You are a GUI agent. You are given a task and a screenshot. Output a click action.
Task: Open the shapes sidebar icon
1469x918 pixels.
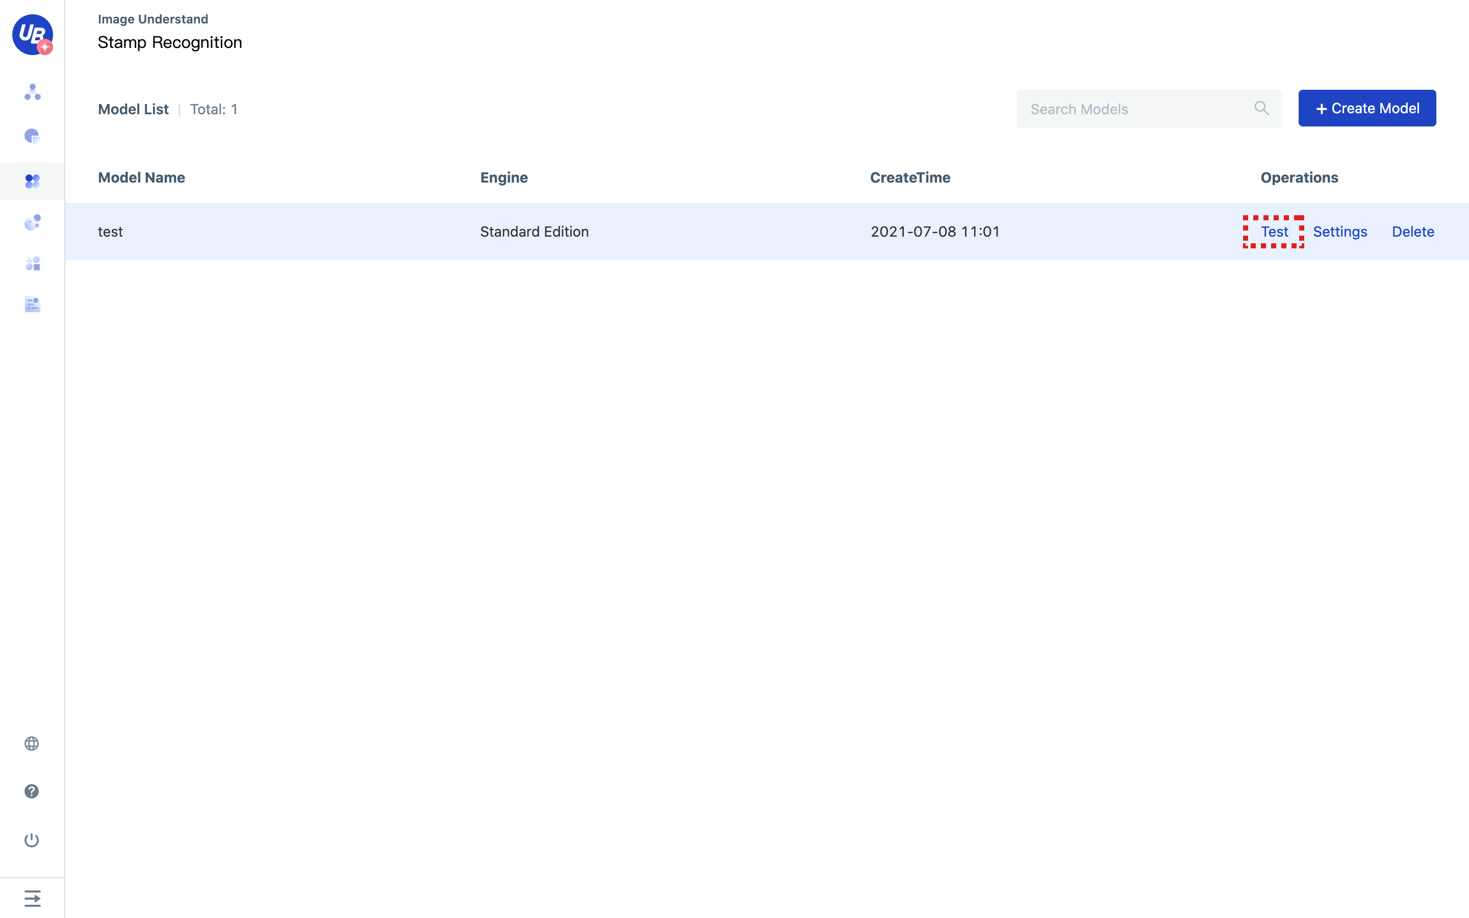pos(33,264)
